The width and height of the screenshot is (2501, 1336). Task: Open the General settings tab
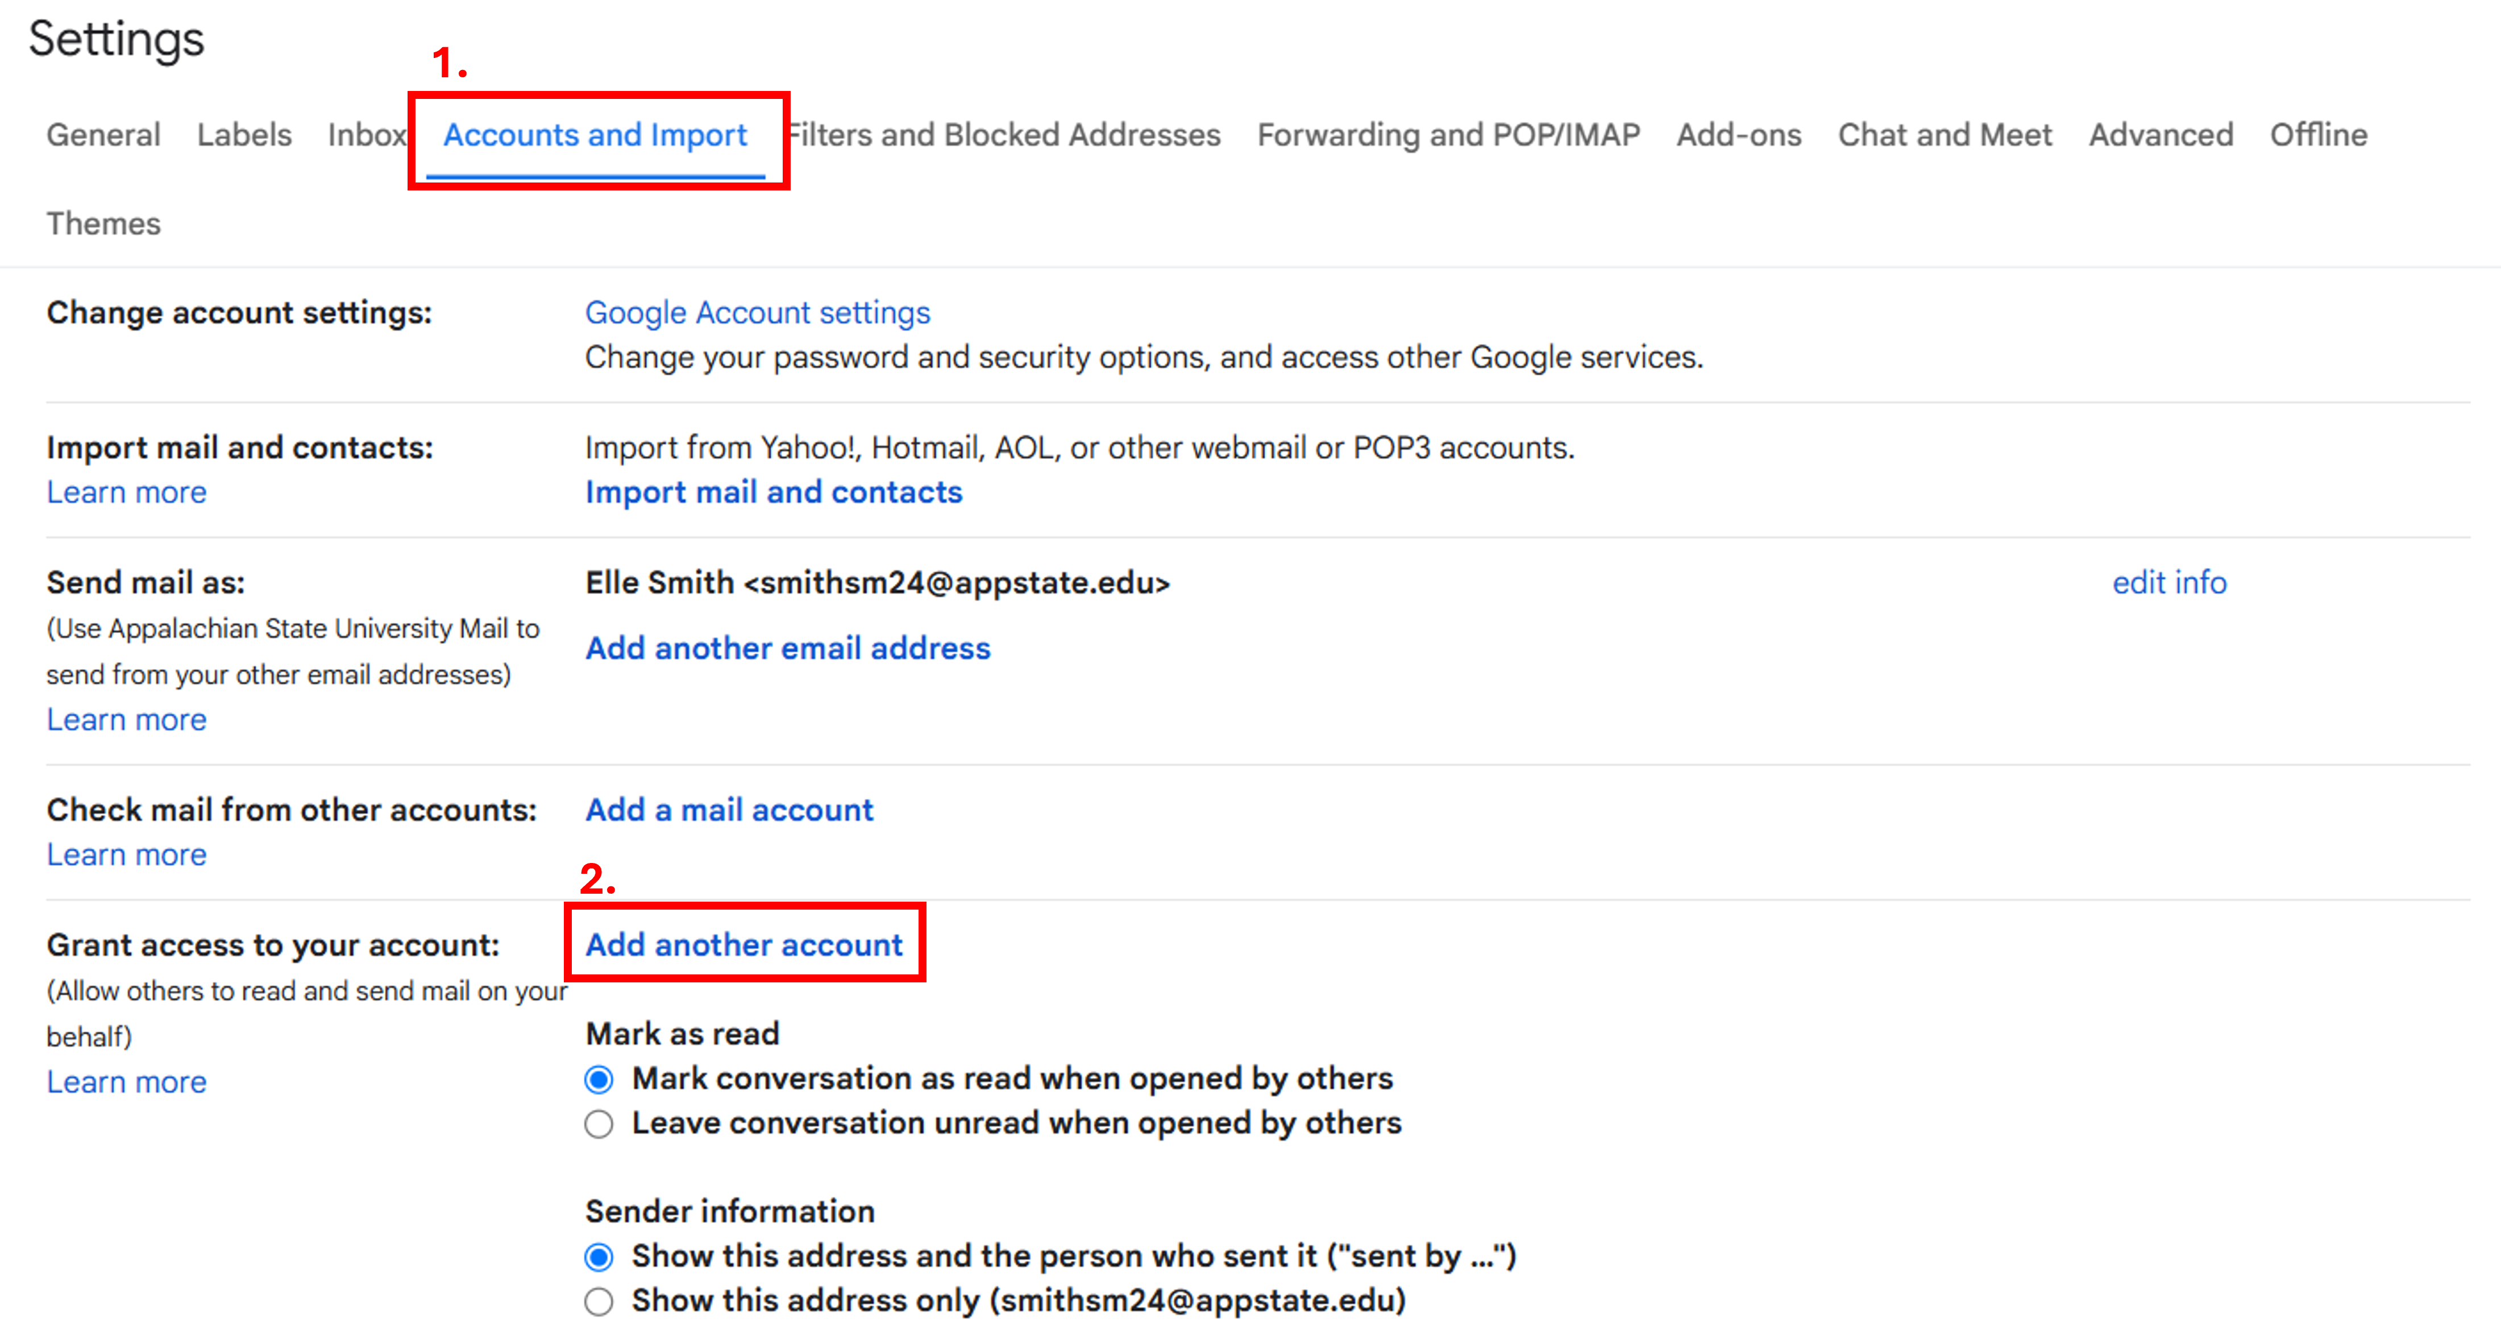click(104, 135)
